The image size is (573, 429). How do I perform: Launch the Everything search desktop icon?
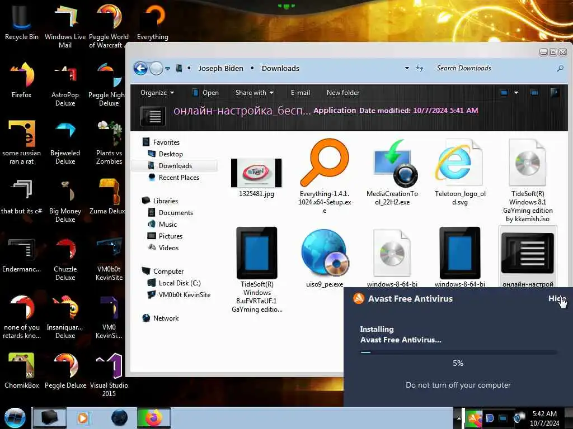[153, 22]
